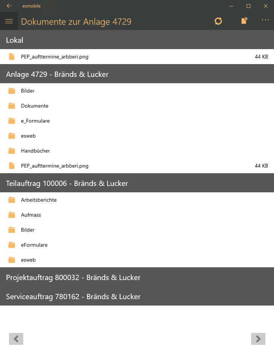Open the three-dot more options menu
Screen dimensions: 274x349
265,20
